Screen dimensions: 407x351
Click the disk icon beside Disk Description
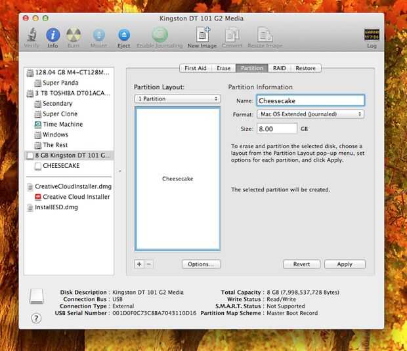(36, 296)
